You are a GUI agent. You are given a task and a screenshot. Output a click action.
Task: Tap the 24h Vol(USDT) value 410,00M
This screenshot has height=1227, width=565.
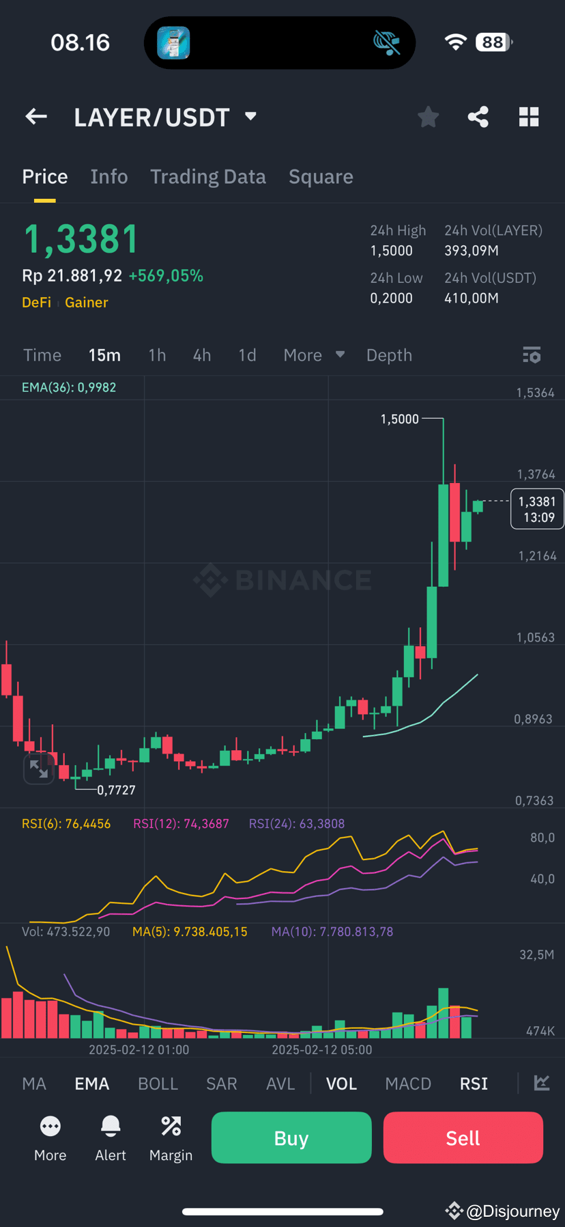pyautogui.click(x=472, y=299)
